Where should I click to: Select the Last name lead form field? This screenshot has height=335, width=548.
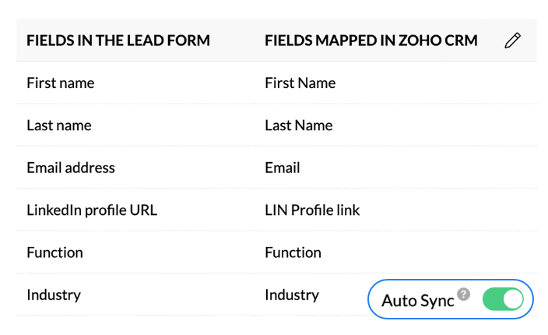(x=59, y=125)
